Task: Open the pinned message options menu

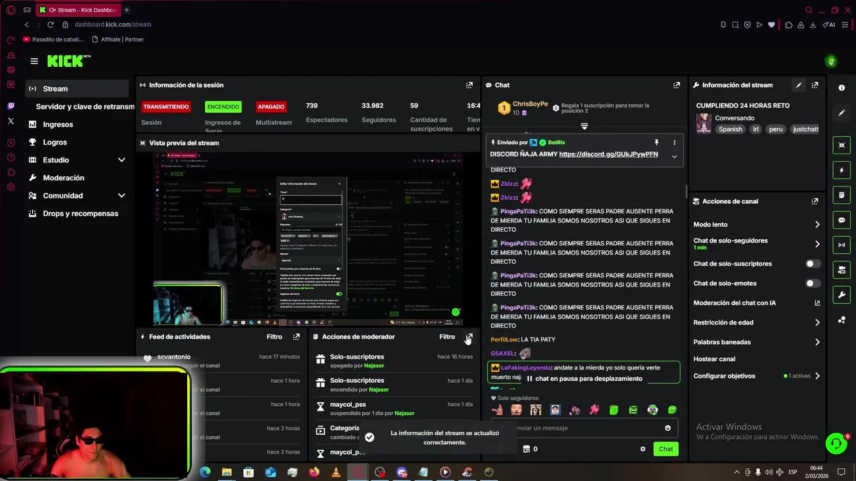Action: [674, 142]
